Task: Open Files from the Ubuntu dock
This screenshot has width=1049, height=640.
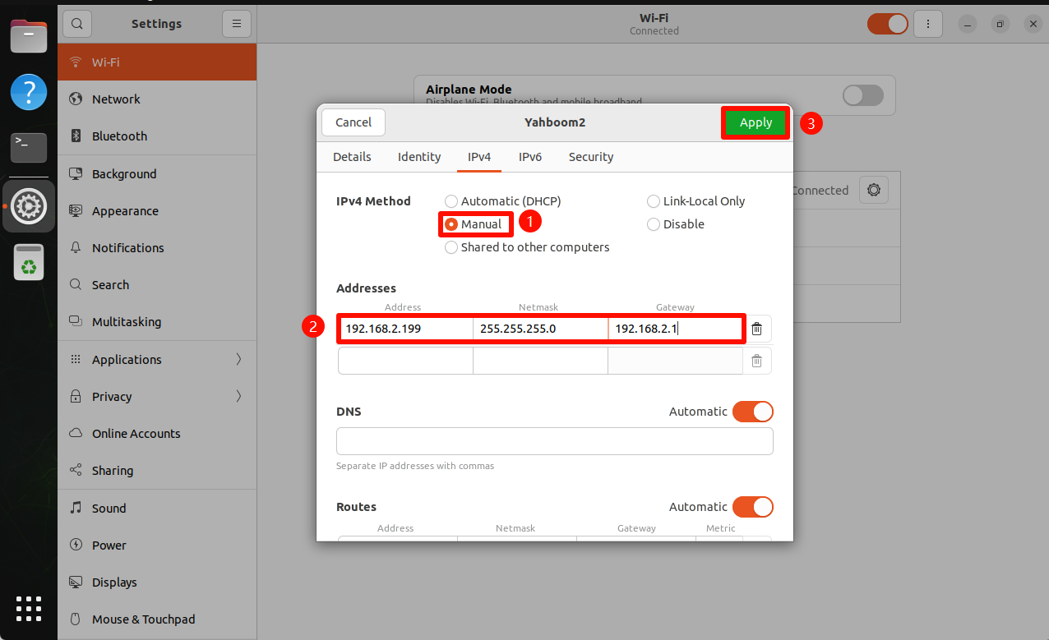Action: pos(29,38)
